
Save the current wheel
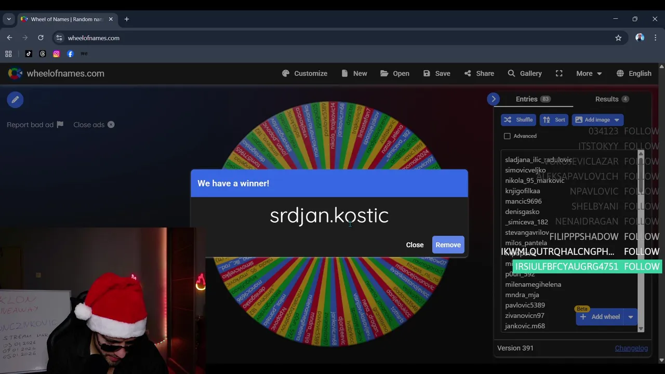436,73
